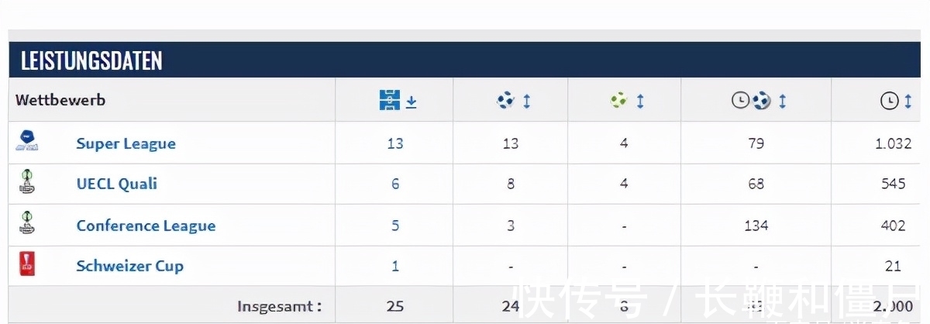Click the red Schweizer Cup logo
The width and height of the screenshot is (930, 324).
[27, 265]
